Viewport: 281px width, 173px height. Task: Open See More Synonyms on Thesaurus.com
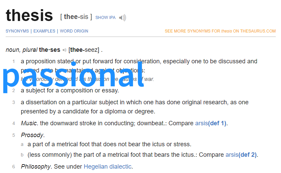click(220, 31)
